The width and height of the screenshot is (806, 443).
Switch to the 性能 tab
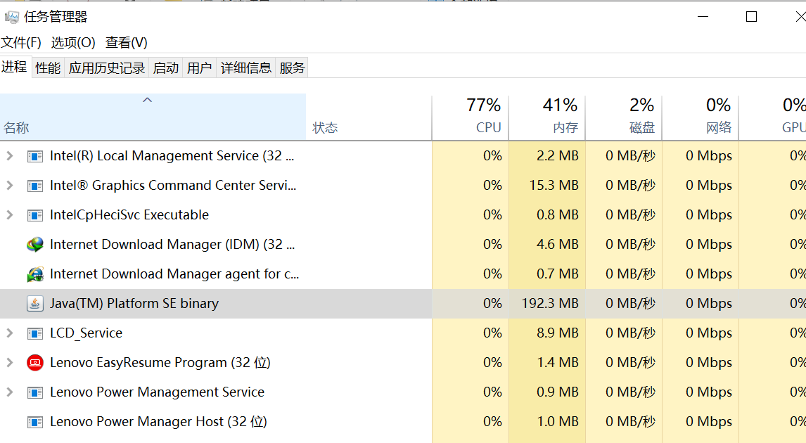pyautogui.click(x=48, y=68)
